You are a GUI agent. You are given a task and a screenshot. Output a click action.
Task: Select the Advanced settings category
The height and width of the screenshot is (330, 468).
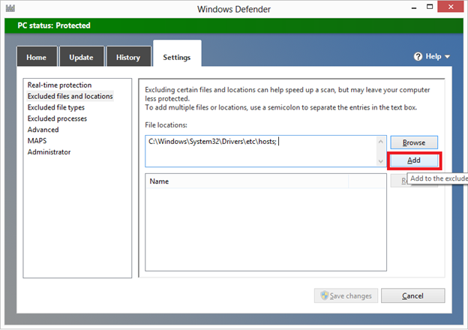click(43, 130)
